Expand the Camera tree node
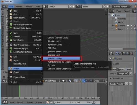 (112, 25)
